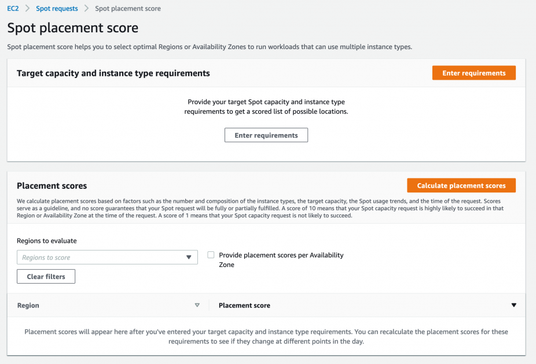Expand the Placement score header dropdown arrow
The image size is (536, 364).
tap(514, 304)
